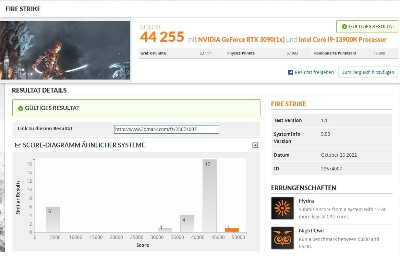Click the Test Version value 1.1
The height and width of the screenshot is (265, 400).
(324, 120)
